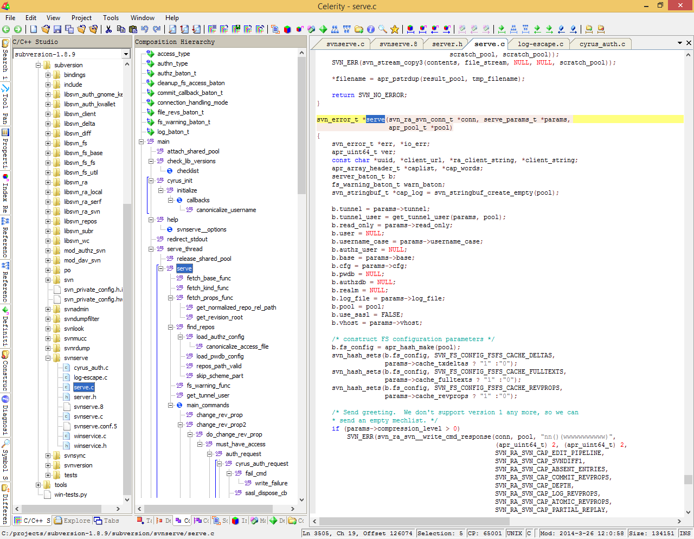Open the File menu
Viewport: 694px width, 539px height.
[10, 18]
